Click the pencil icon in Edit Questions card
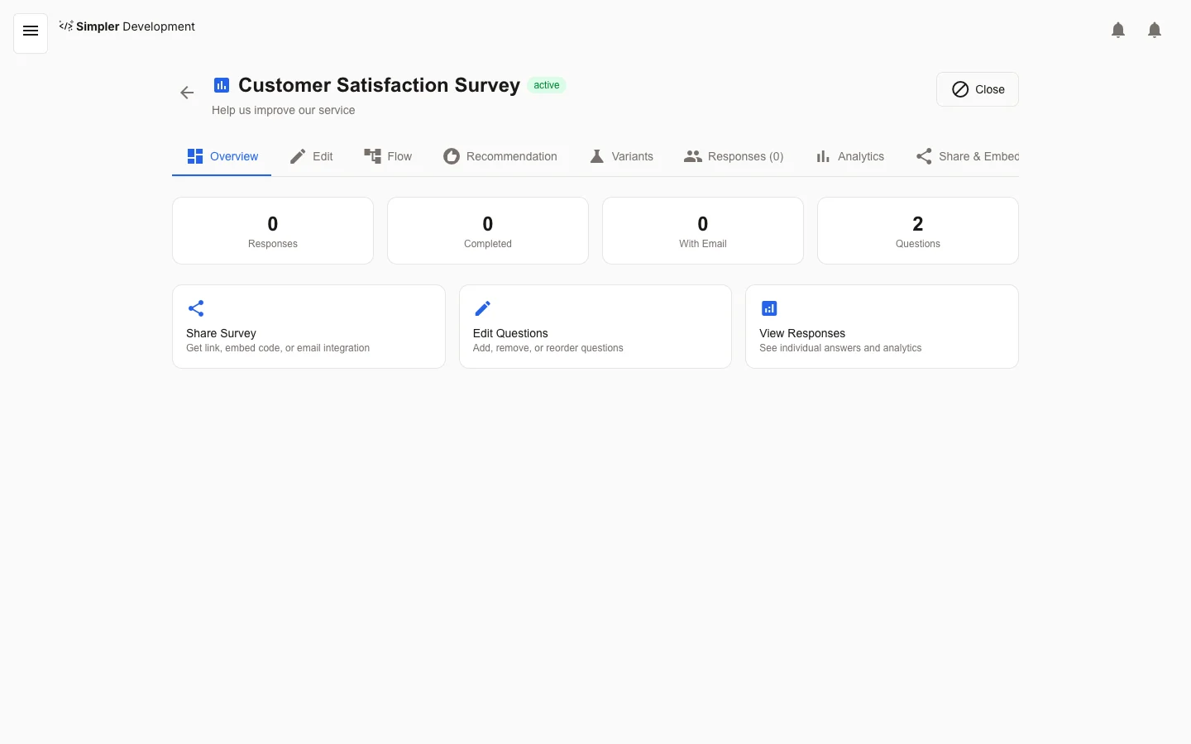Image resolution: width=1191 pixels, height=744 pixels. pyautogui.click(x=483, y=308)
